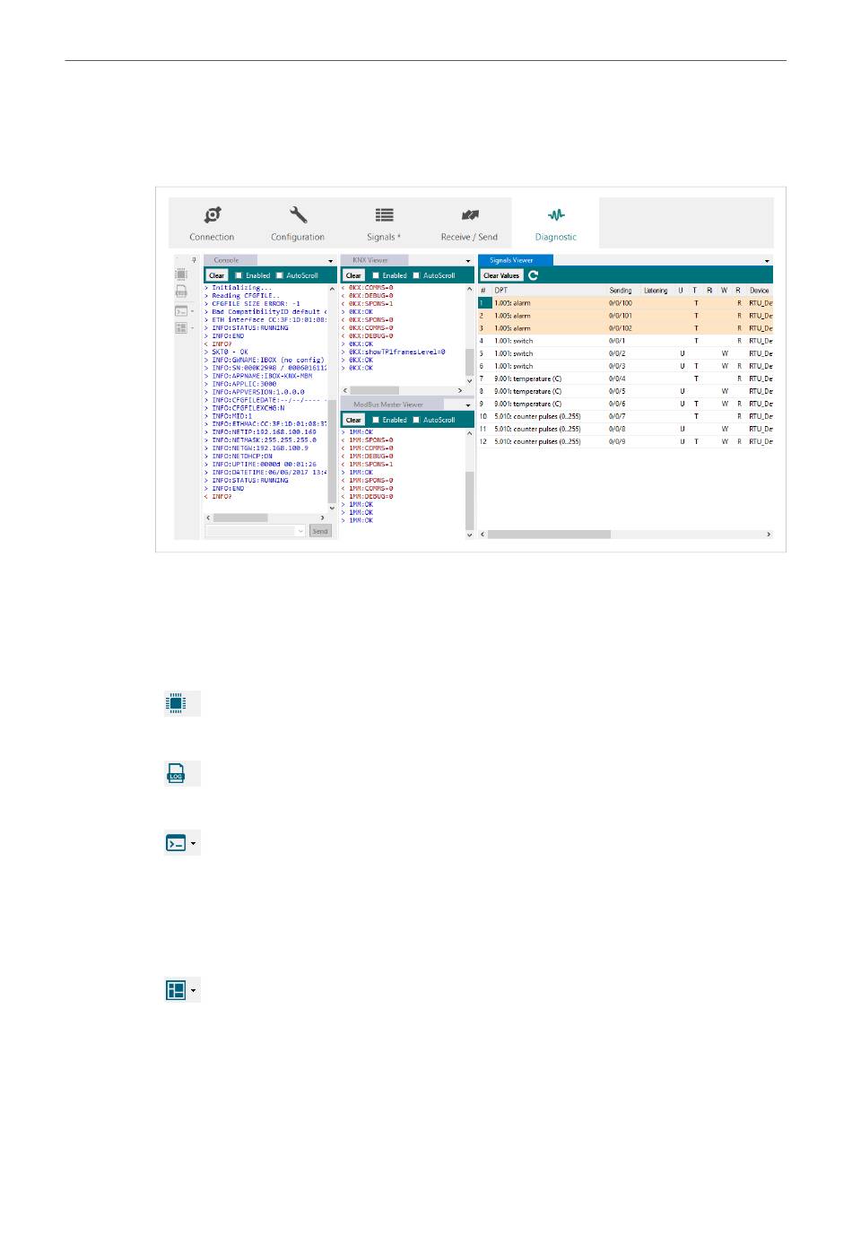The height and width of the screenshot is (1244, 852).
Task: Click the Send button in the Console
Action: tap(320, 531)
